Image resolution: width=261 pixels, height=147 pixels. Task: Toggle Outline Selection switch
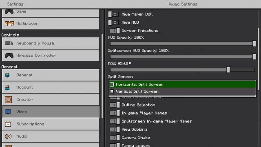click(x=115, y=105)
